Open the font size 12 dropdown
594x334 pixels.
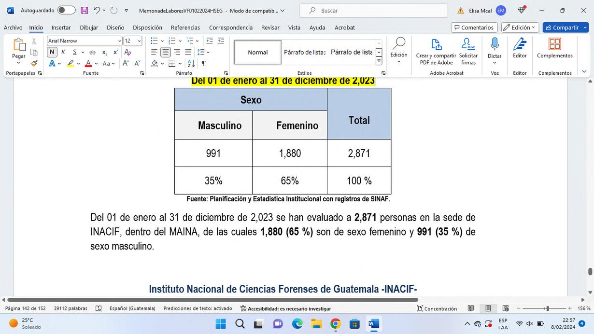139,41
